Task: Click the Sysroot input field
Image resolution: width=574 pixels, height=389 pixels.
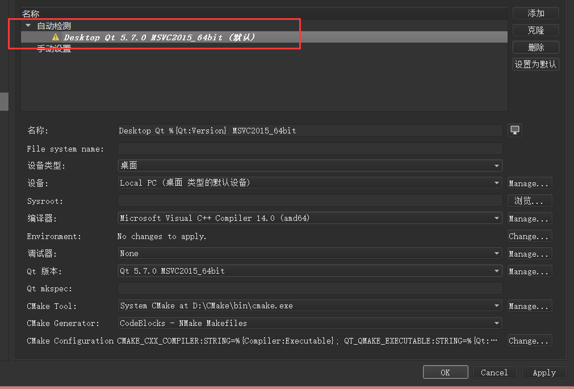Action: tap(309, 200)
